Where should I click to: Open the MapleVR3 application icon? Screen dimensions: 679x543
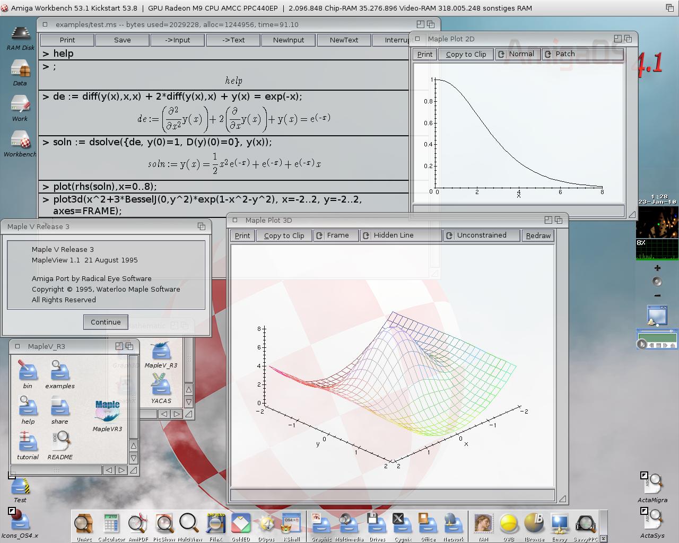click(x=108, y=411)
